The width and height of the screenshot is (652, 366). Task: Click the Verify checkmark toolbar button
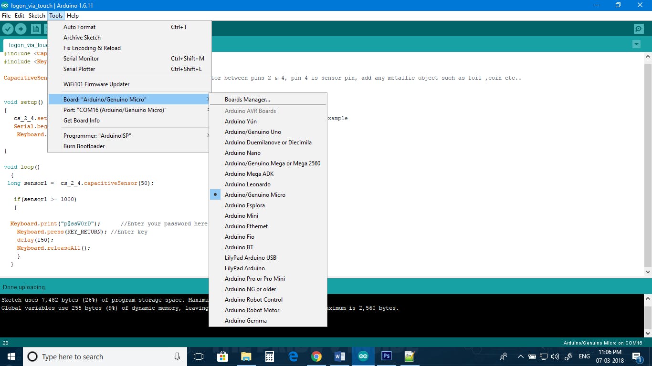pyautogui.click(x=8, y=29)
